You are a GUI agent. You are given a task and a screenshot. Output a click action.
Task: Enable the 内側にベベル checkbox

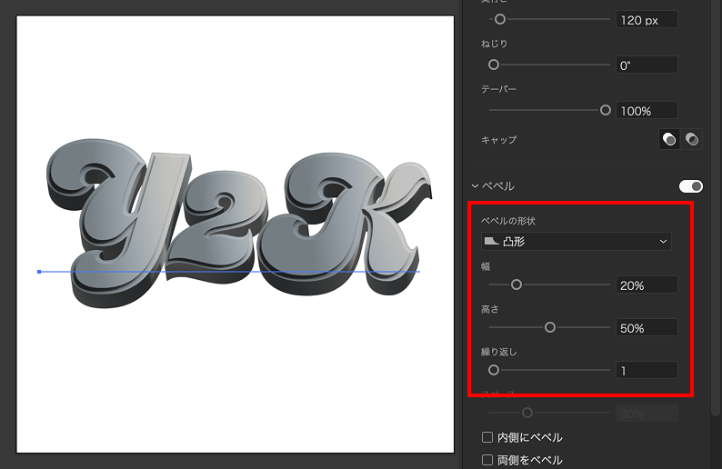(487, 437)
